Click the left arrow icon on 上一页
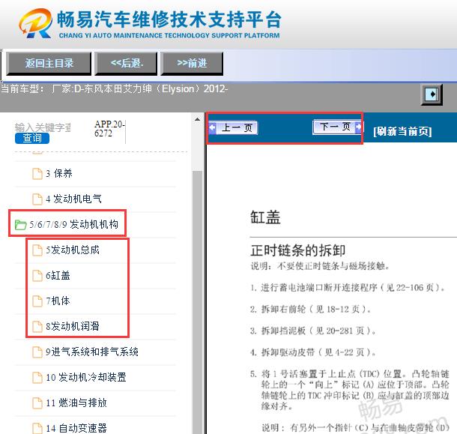Screen dimensions: 457x434 pyautogui.click(x=213, y=127)
